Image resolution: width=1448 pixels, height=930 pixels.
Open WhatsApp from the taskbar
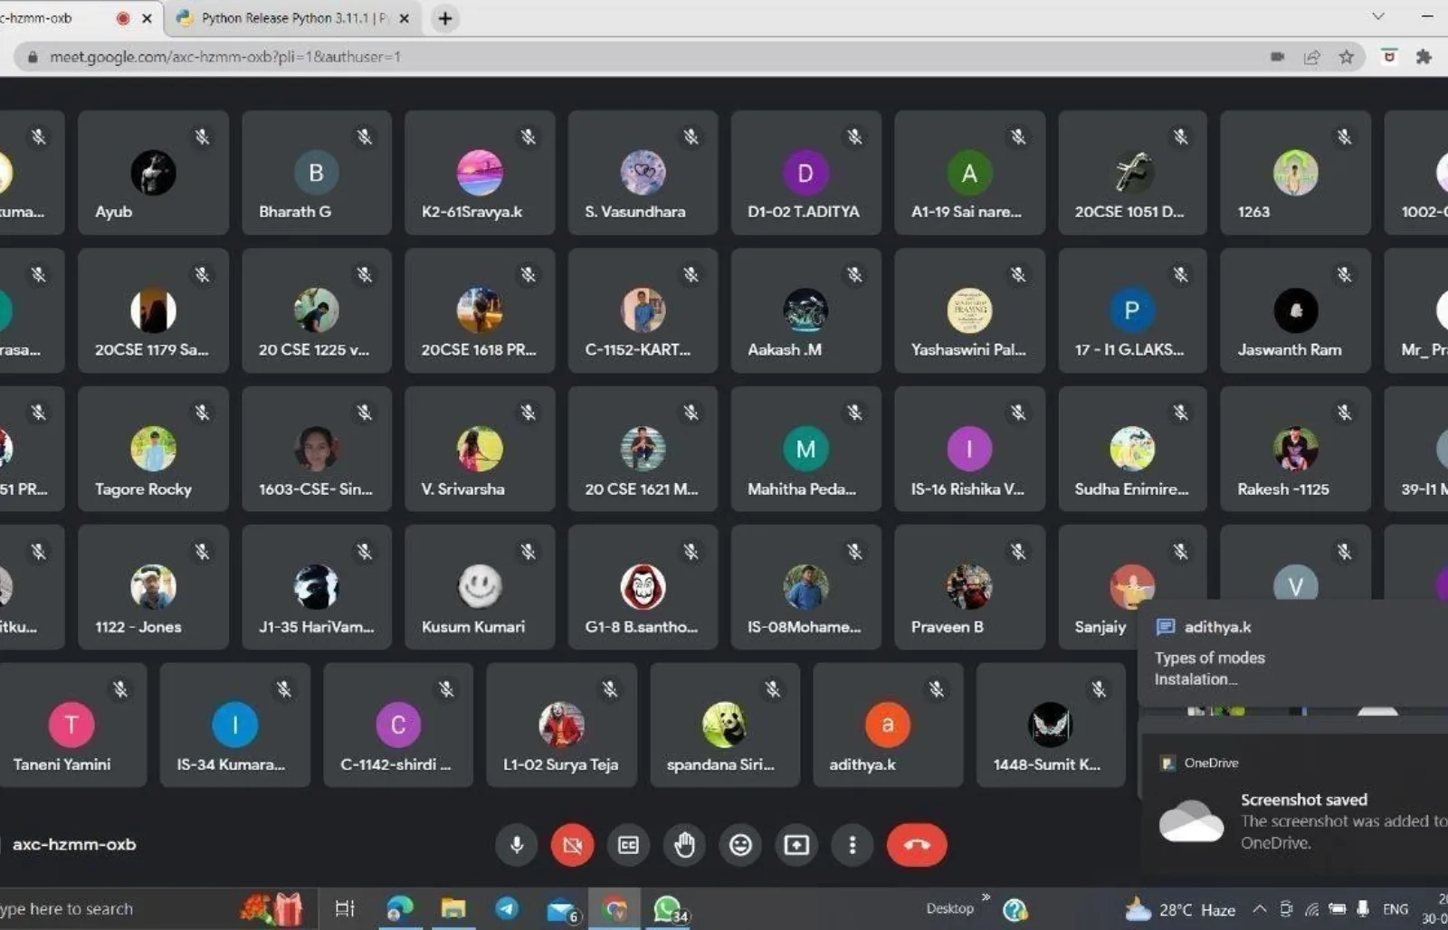coord(668,908)
